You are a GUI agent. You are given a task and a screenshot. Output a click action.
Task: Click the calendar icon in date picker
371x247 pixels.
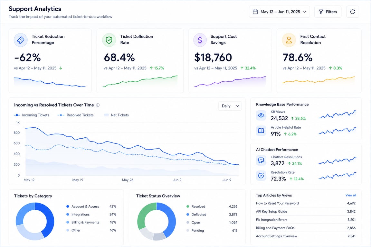(x=255, y=12)
